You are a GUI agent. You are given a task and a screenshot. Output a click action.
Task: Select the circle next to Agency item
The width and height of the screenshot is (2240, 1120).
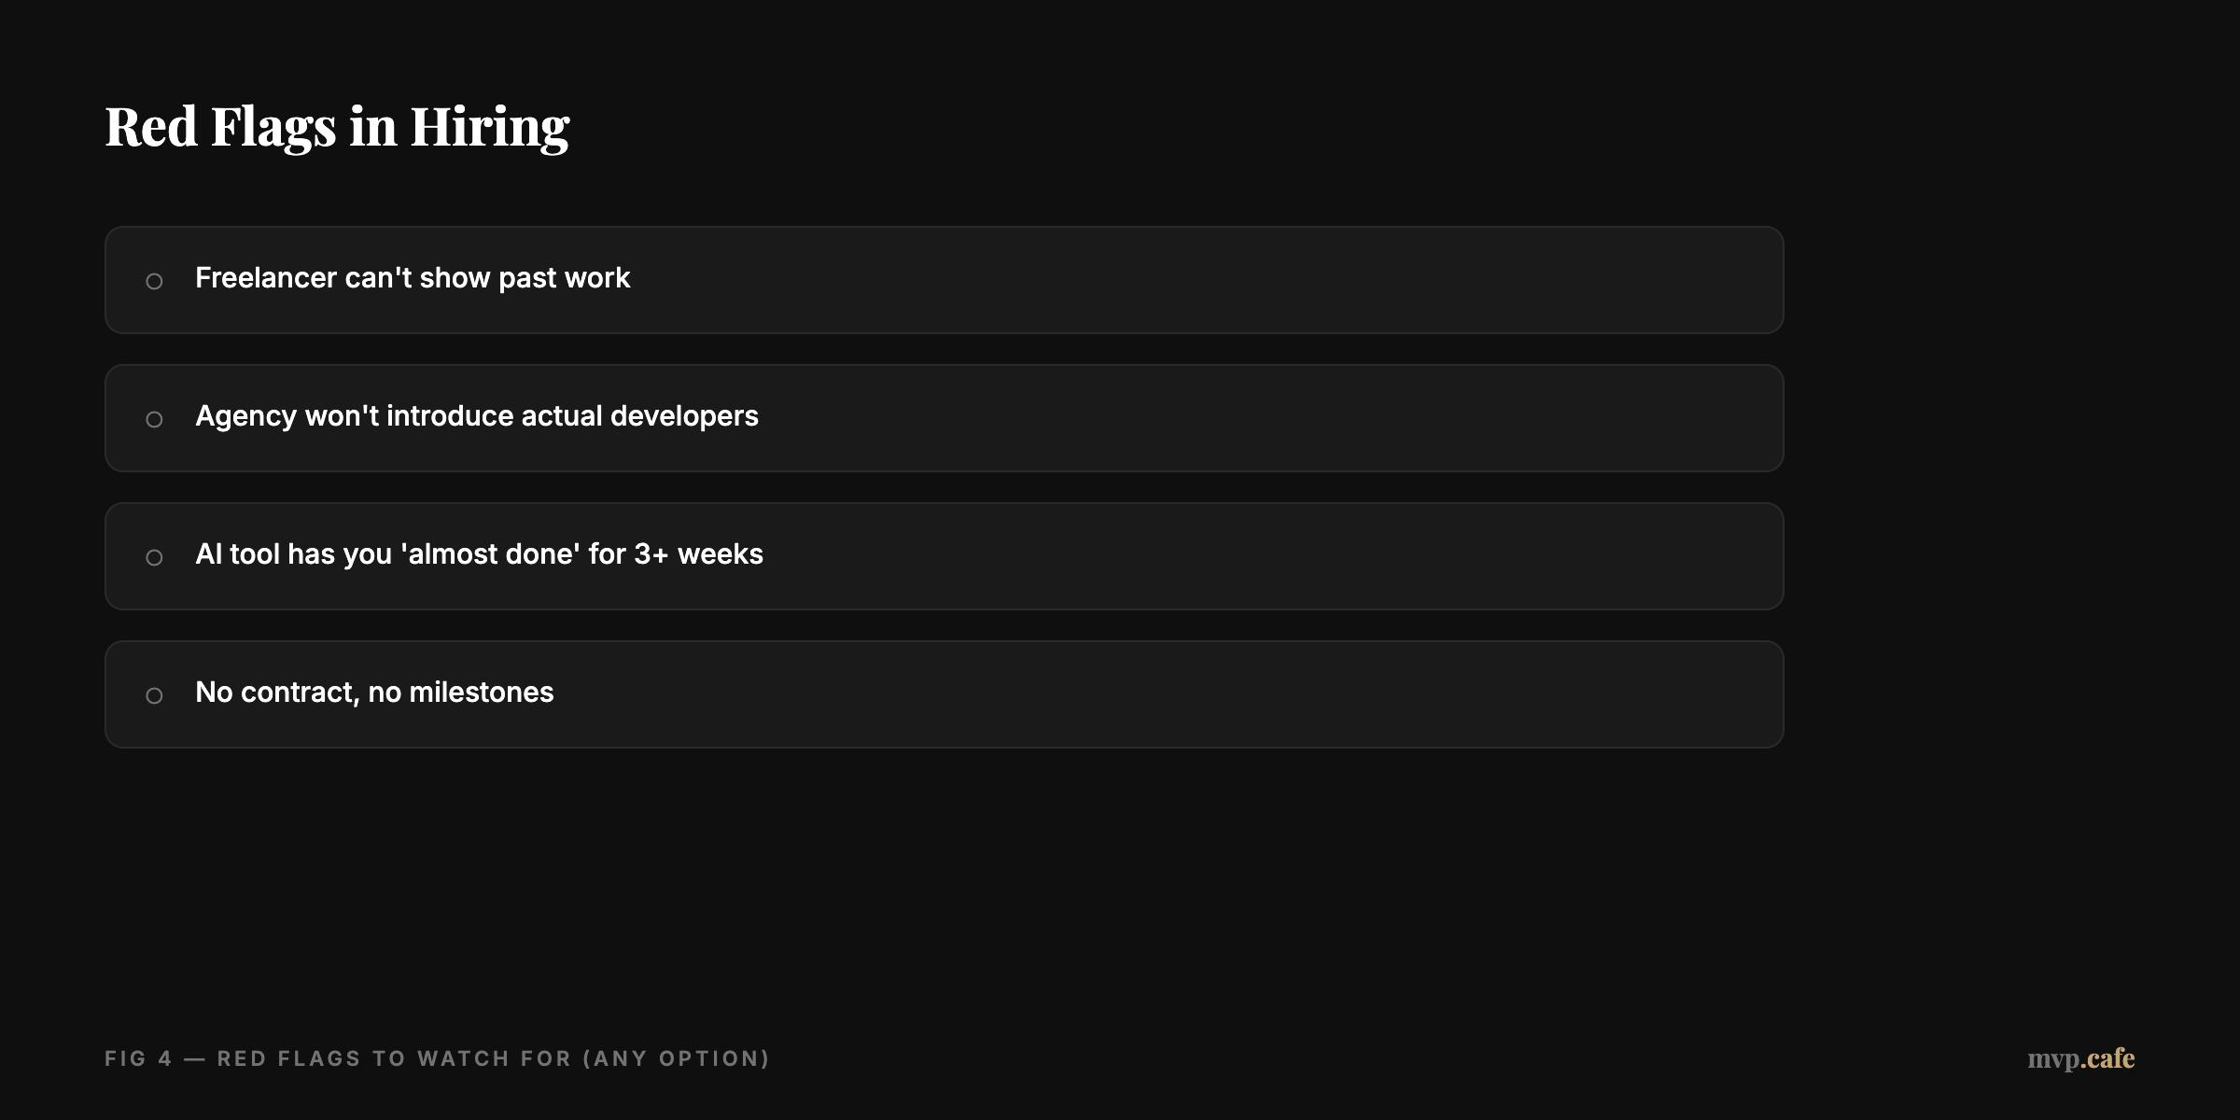click(x=154, y=419)
